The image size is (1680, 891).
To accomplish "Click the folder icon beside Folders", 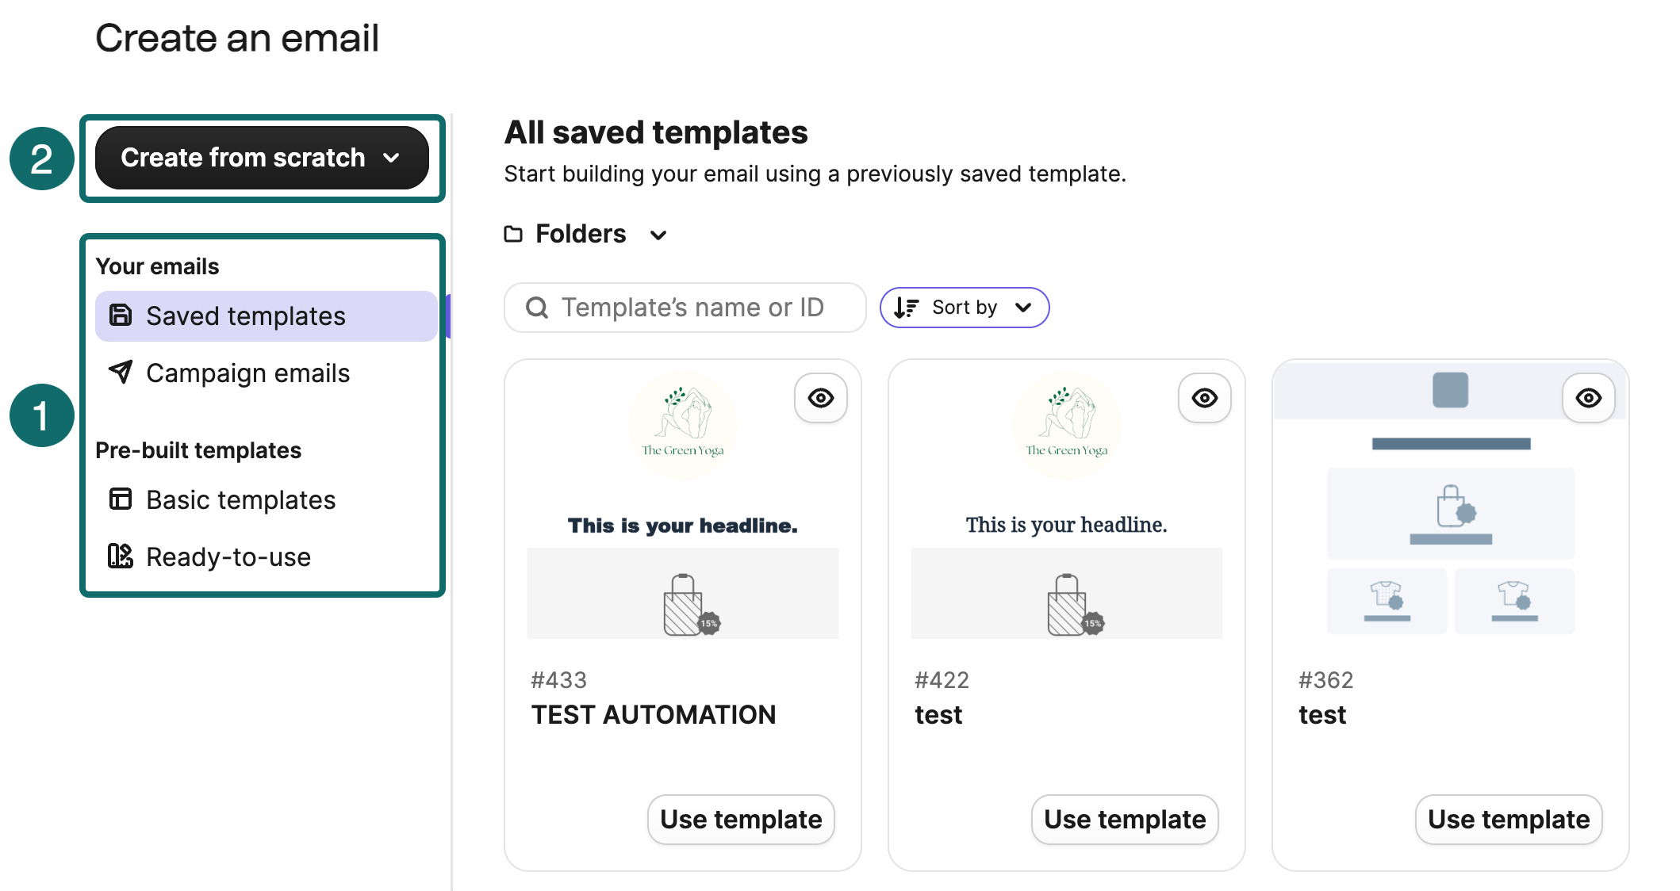I will (x=513, y=233).
